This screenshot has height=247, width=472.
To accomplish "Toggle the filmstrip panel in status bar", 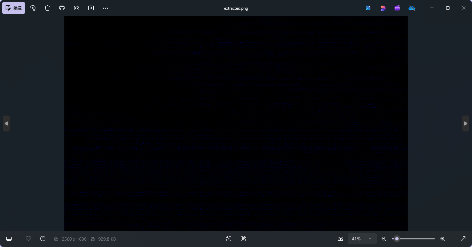I will [x=9, y=239].
